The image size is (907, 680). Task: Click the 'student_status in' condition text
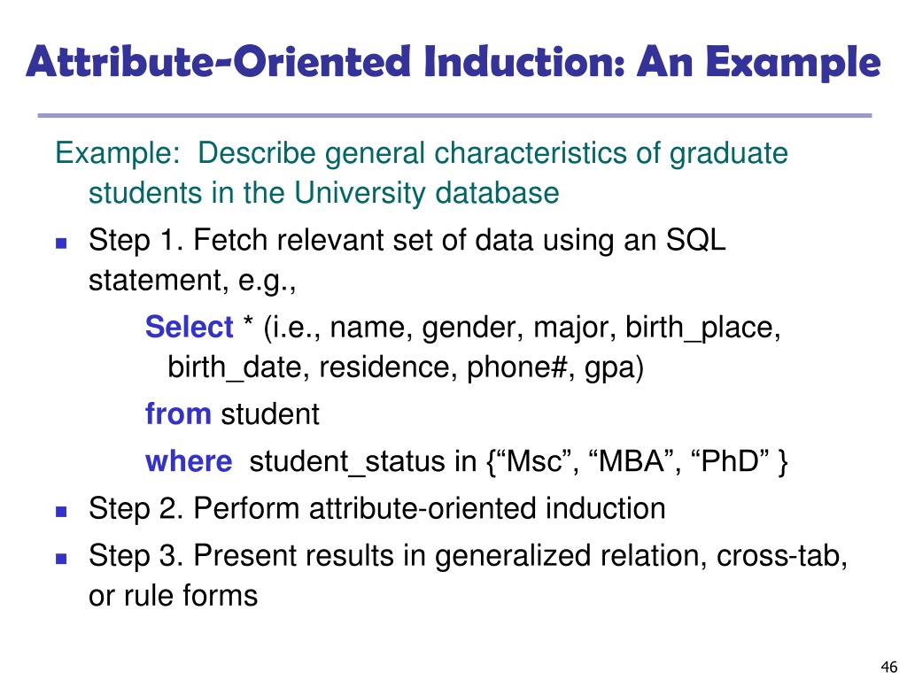pos(366,461)
